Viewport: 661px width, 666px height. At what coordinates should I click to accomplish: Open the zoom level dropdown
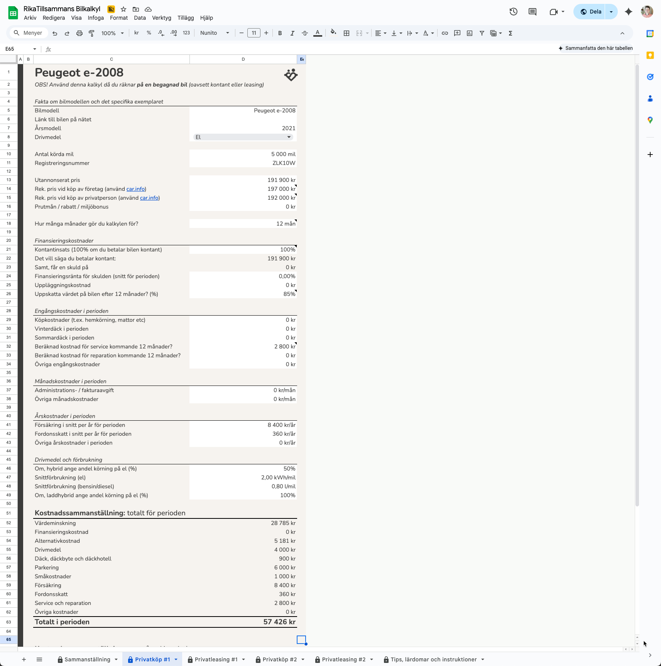113,33
